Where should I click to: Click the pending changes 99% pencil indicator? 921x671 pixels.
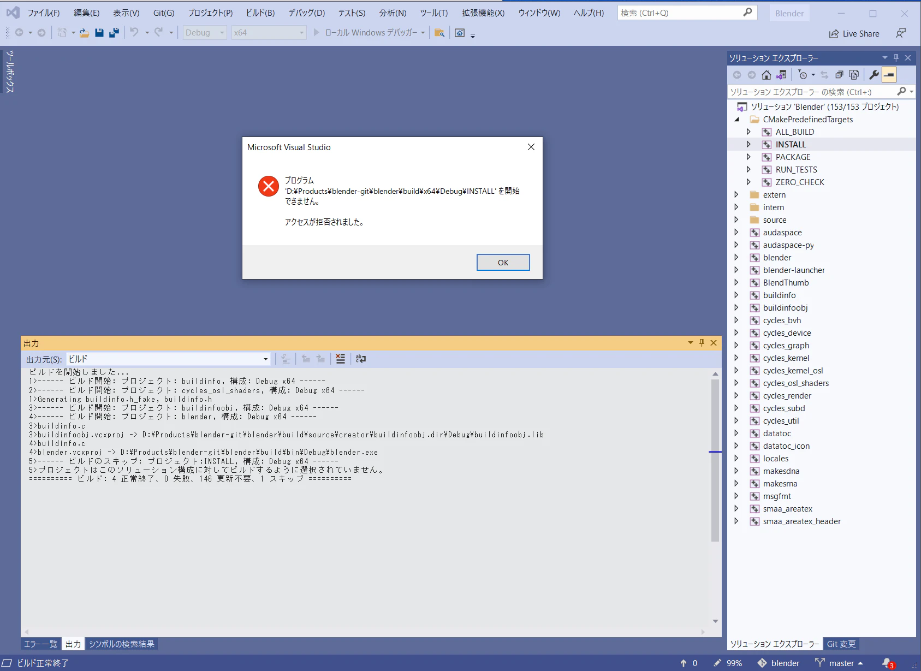(728, 663)
